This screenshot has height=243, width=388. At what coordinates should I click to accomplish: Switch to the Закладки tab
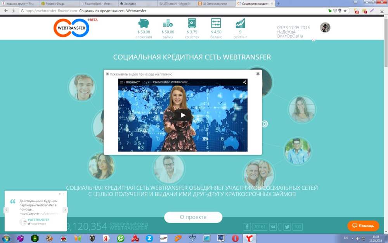[137, 3]
